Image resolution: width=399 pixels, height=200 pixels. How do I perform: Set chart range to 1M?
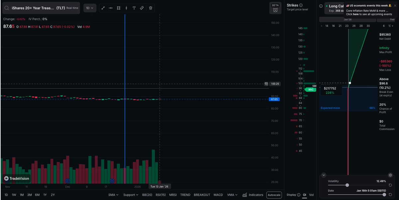22,195
